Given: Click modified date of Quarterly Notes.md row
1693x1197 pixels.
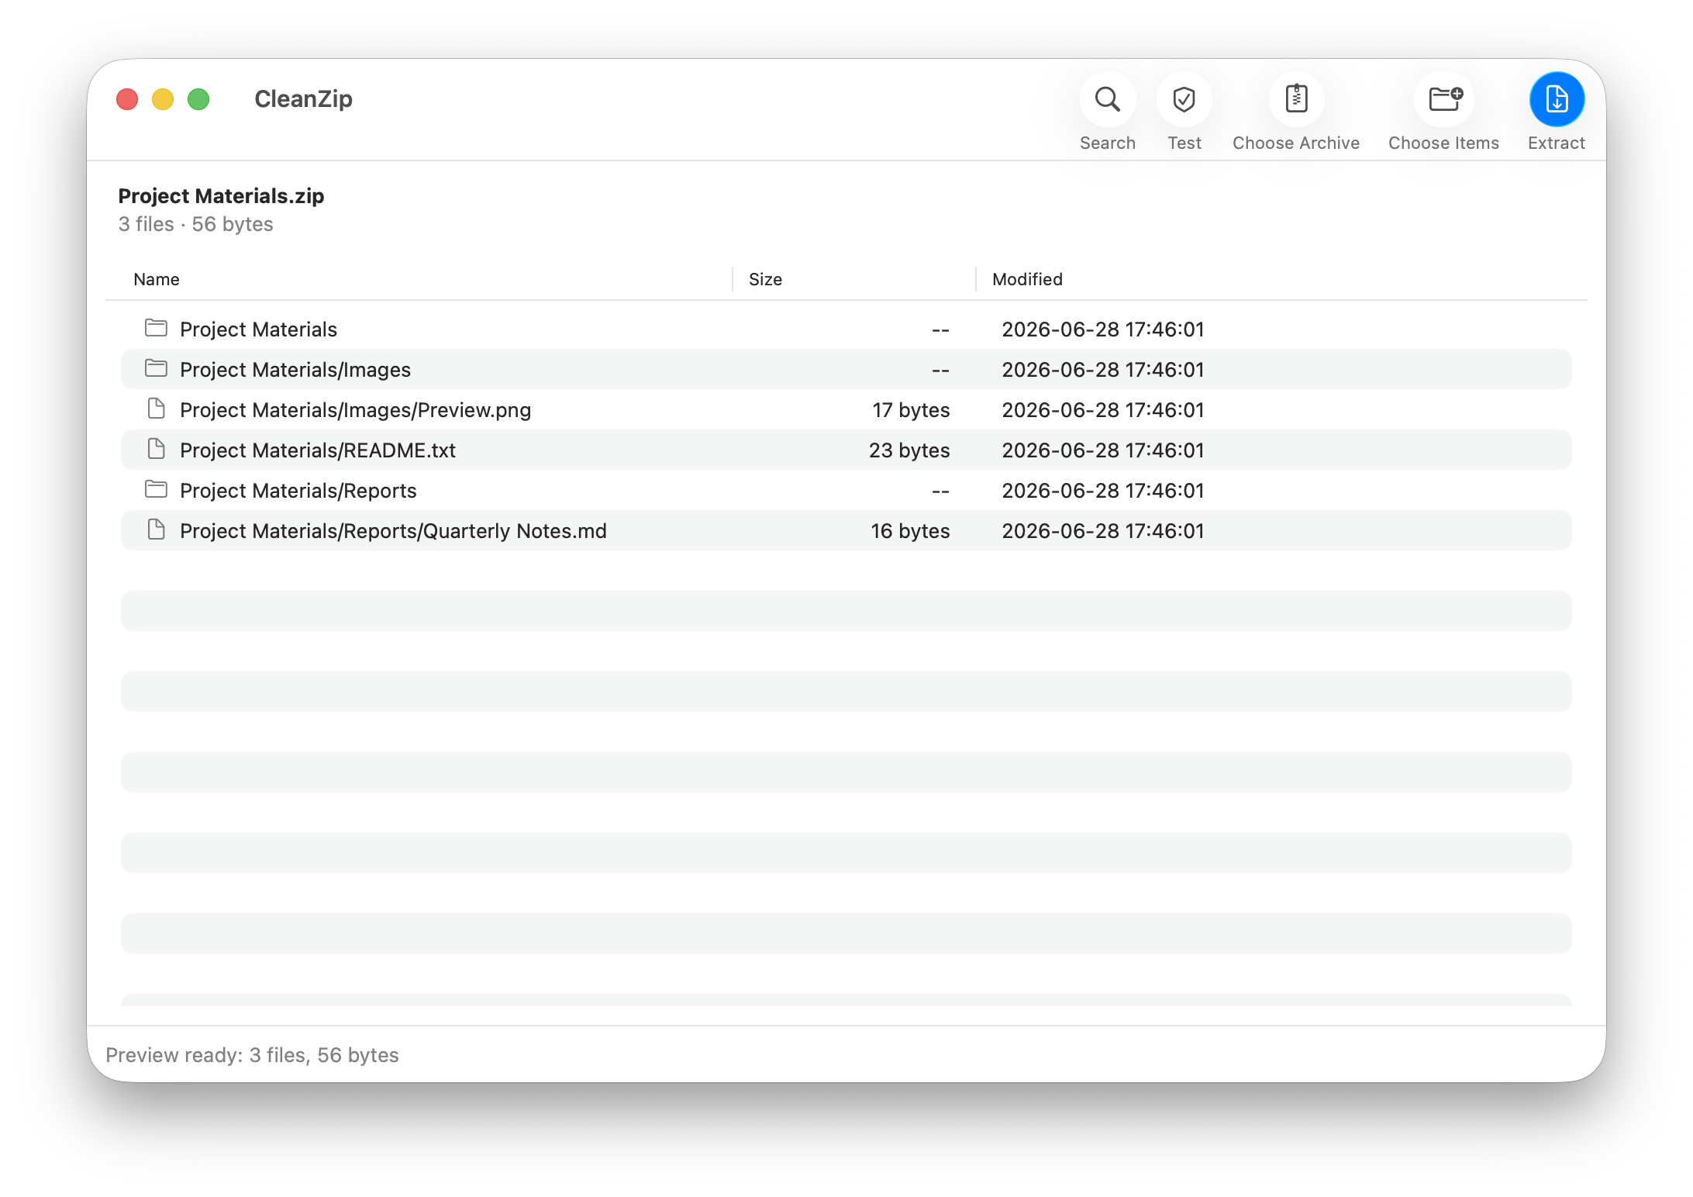Looking at the screenshot, I should [x=1103, y=531].
